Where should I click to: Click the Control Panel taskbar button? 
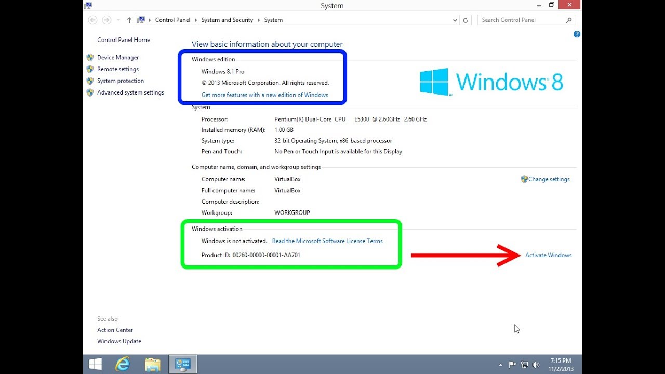[183, 364]
